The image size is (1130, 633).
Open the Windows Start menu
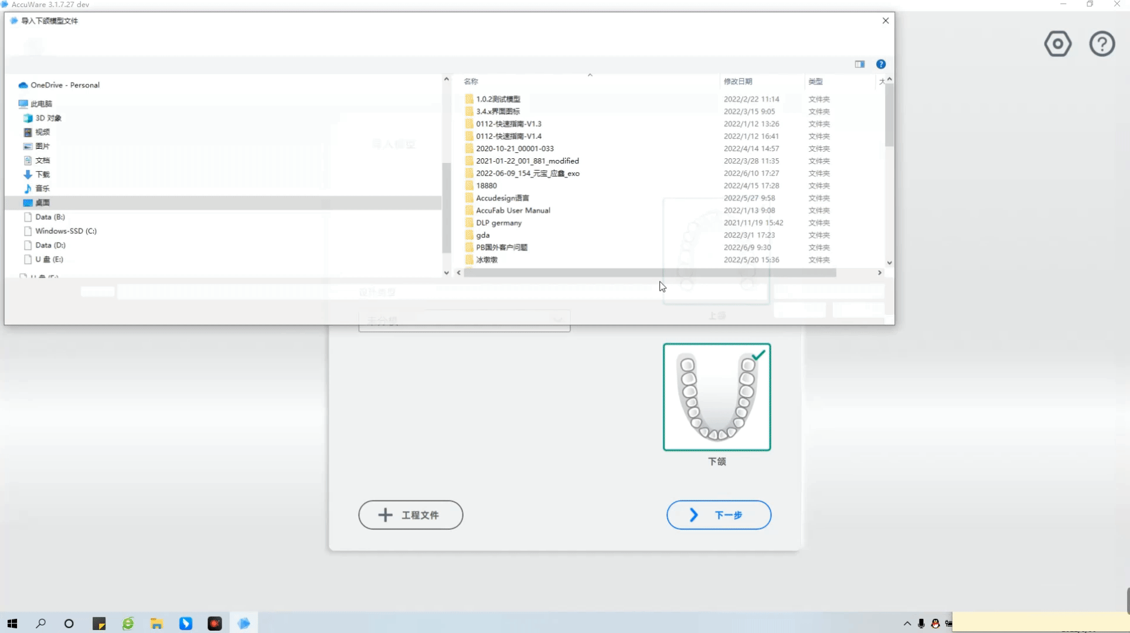coord(12,624)
